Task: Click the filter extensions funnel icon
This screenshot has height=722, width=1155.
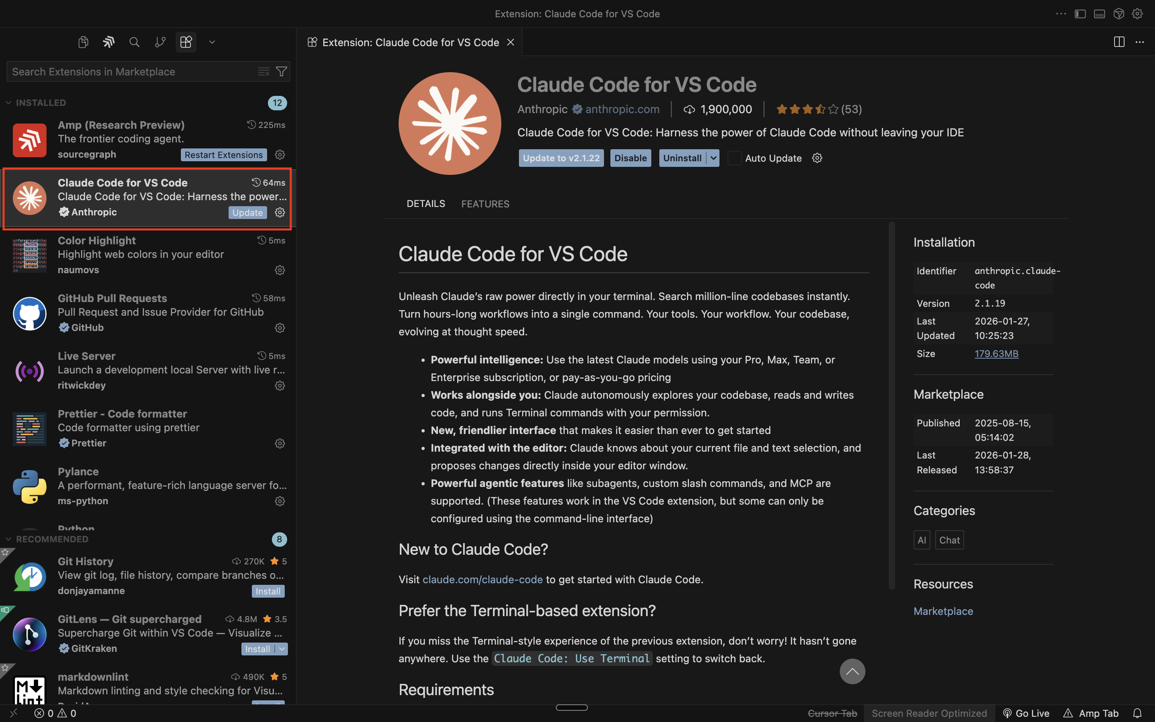Action: (x=282, y=72)
